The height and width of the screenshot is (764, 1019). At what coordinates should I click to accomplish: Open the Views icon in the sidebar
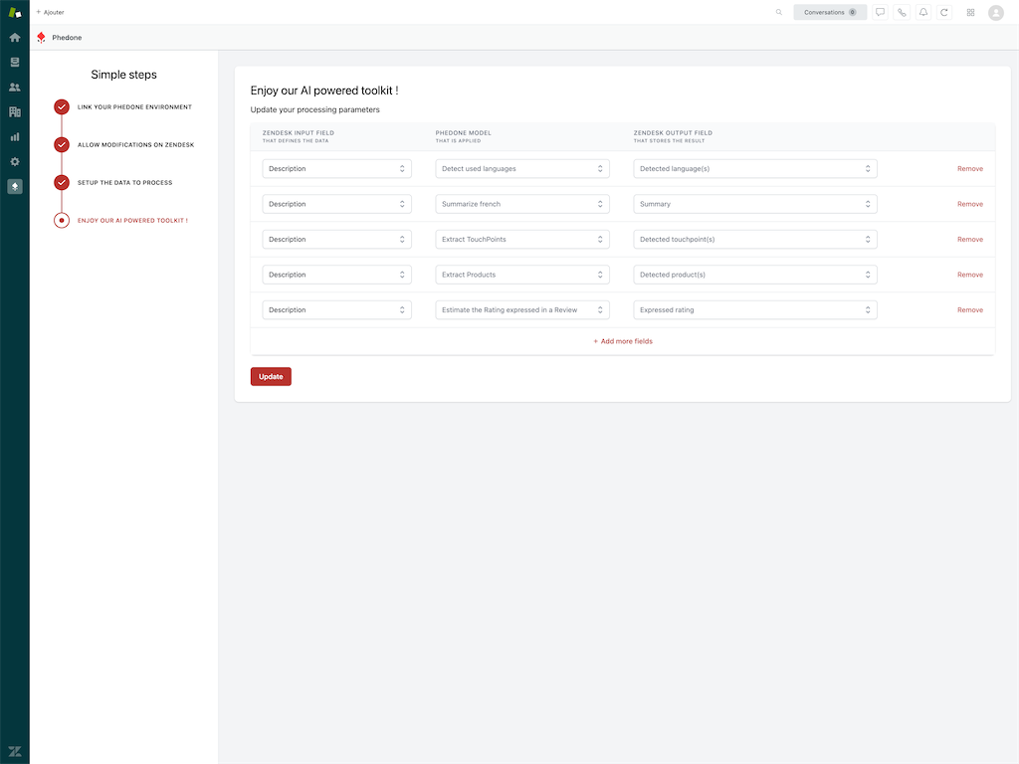point(15,62)
